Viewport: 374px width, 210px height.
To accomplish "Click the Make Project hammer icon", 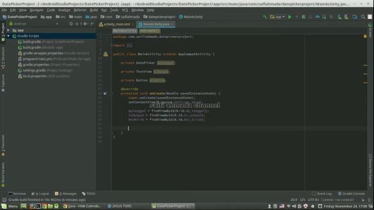I will (265, 17).
